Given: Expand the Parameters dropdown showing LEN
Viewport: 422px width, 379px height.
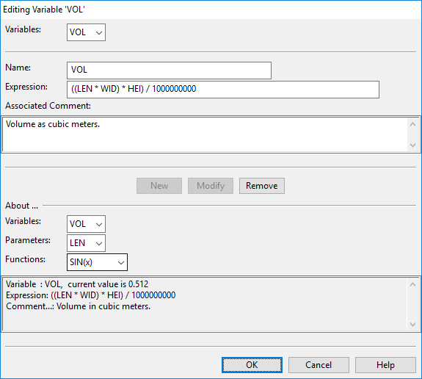Looking at the screenshot, I should [86, 243].
